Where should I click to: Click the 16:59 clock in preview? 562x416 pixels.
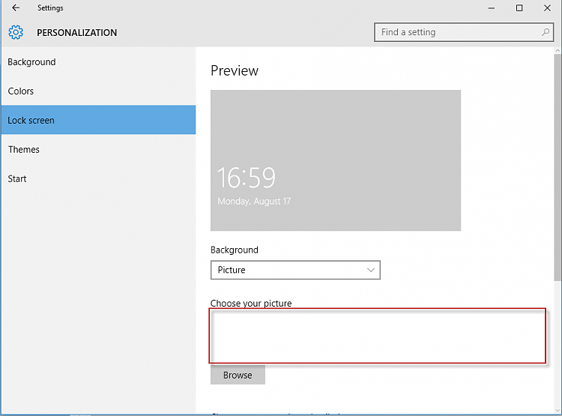[x=247, y=178]
